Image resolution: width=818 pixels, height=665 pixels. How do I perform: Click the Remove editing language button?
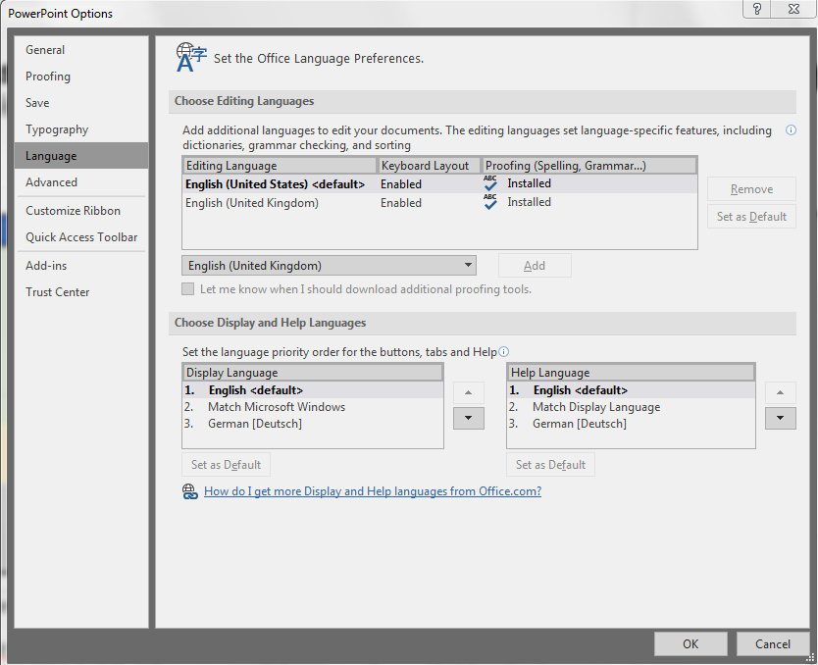(x=751, y=189)
